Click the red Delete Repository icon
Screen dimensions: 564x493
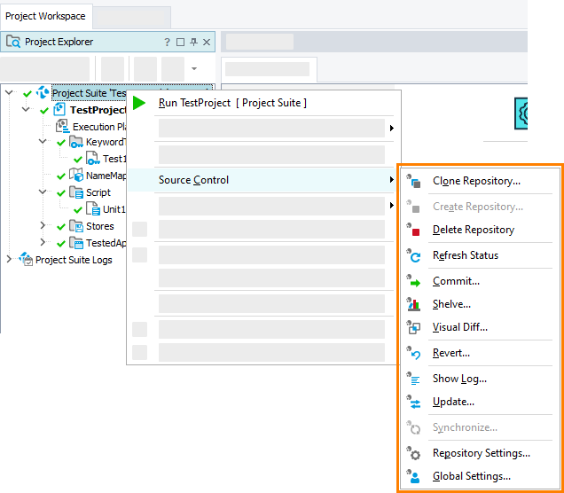(414, 231)
